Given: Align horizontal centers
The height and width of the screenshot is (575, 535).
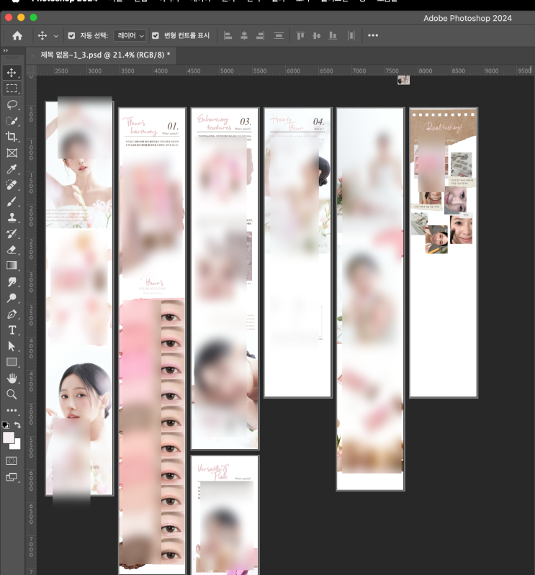Looking at the screenshot, I should (244, 35).
